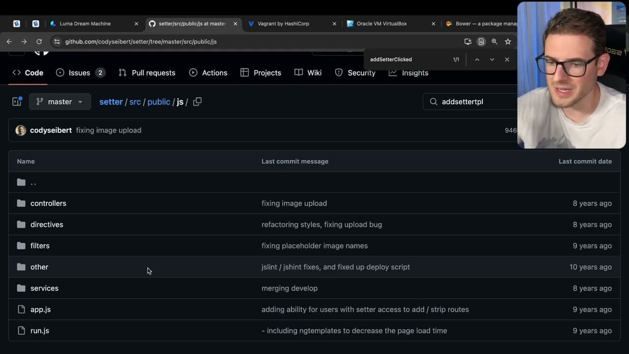Open site information icon in address bar
The image size is (629, 354).
click(57, 42)
